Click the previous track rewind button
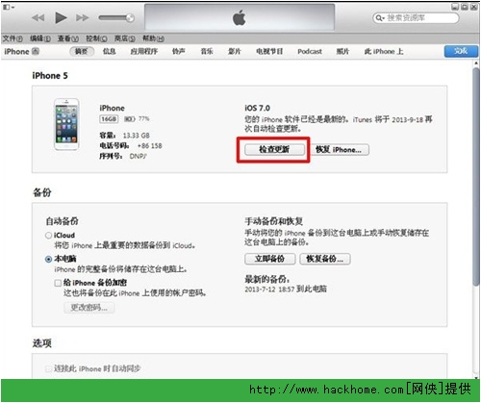Viewport: 481px width, 403px height. (x=38, y=17)
